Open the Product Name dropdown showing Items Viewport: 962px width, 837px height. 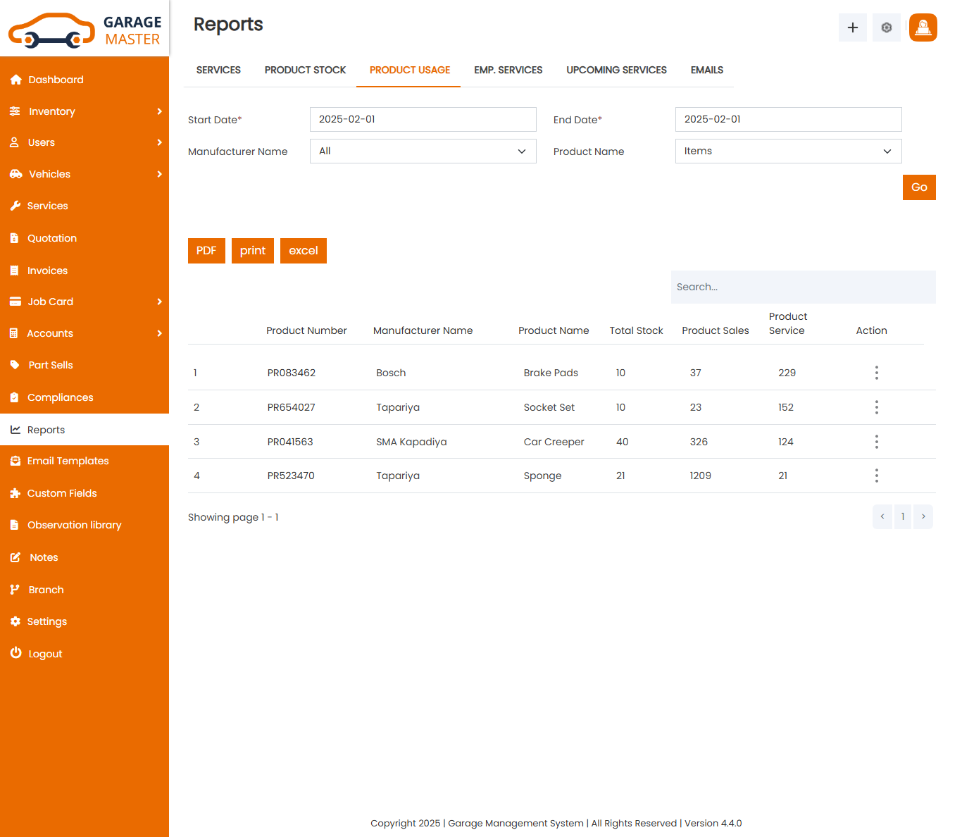click(788, 151)
